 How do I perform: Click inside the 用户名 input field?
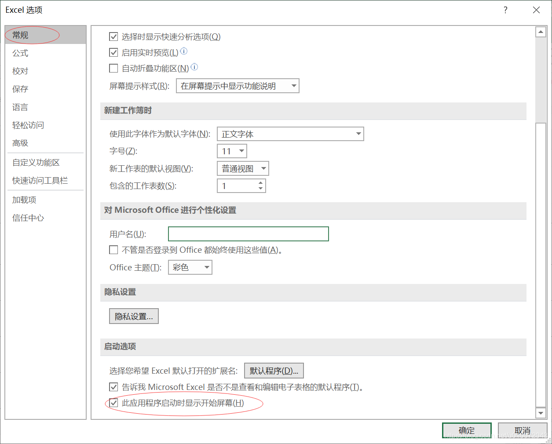(248, 233)
